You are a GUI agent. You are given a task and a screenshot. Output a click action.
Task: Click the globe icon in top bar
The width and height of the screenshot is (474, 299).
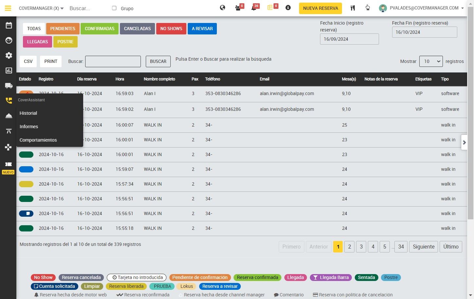coord(222,8)
